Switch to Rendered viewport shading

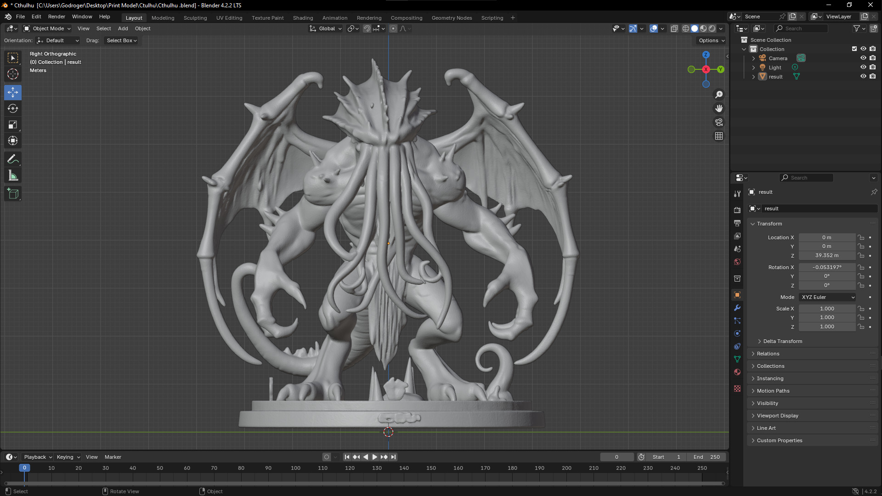click(712, 28)
